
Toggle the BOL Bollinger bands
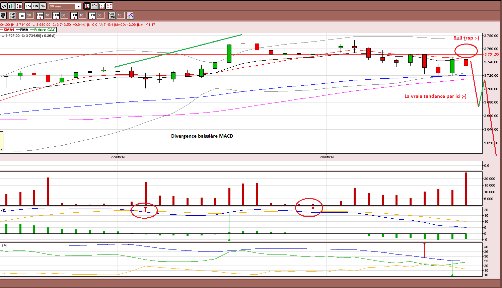click(22, 15)
